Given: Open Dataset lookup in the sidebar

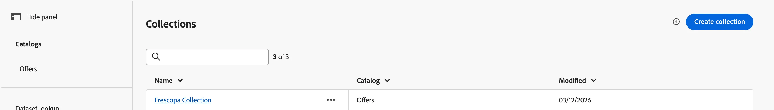Looking at the screenshot, I should [x=37, y=108].
